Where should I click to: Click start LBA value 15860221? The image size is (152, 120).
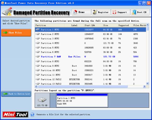89,70
